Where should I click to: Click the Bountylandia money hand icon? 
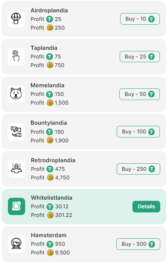point(16,131)
